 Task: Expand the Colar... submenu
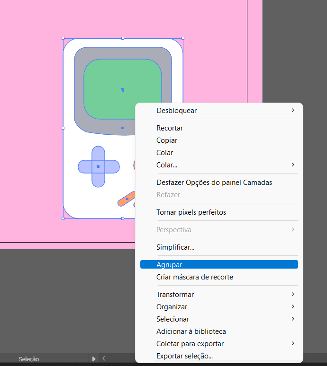tap(219, 165)
